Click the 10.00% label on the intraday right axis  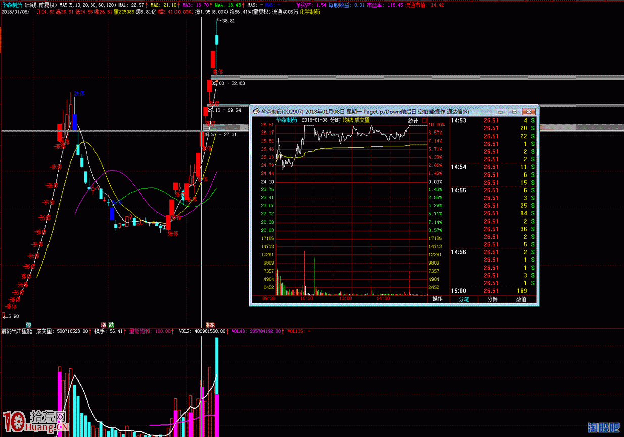[x=436, y=124]
